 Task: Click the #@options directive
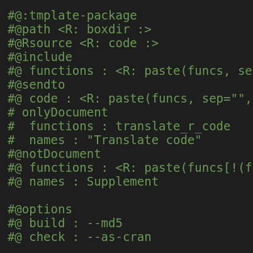pos(40,210)
